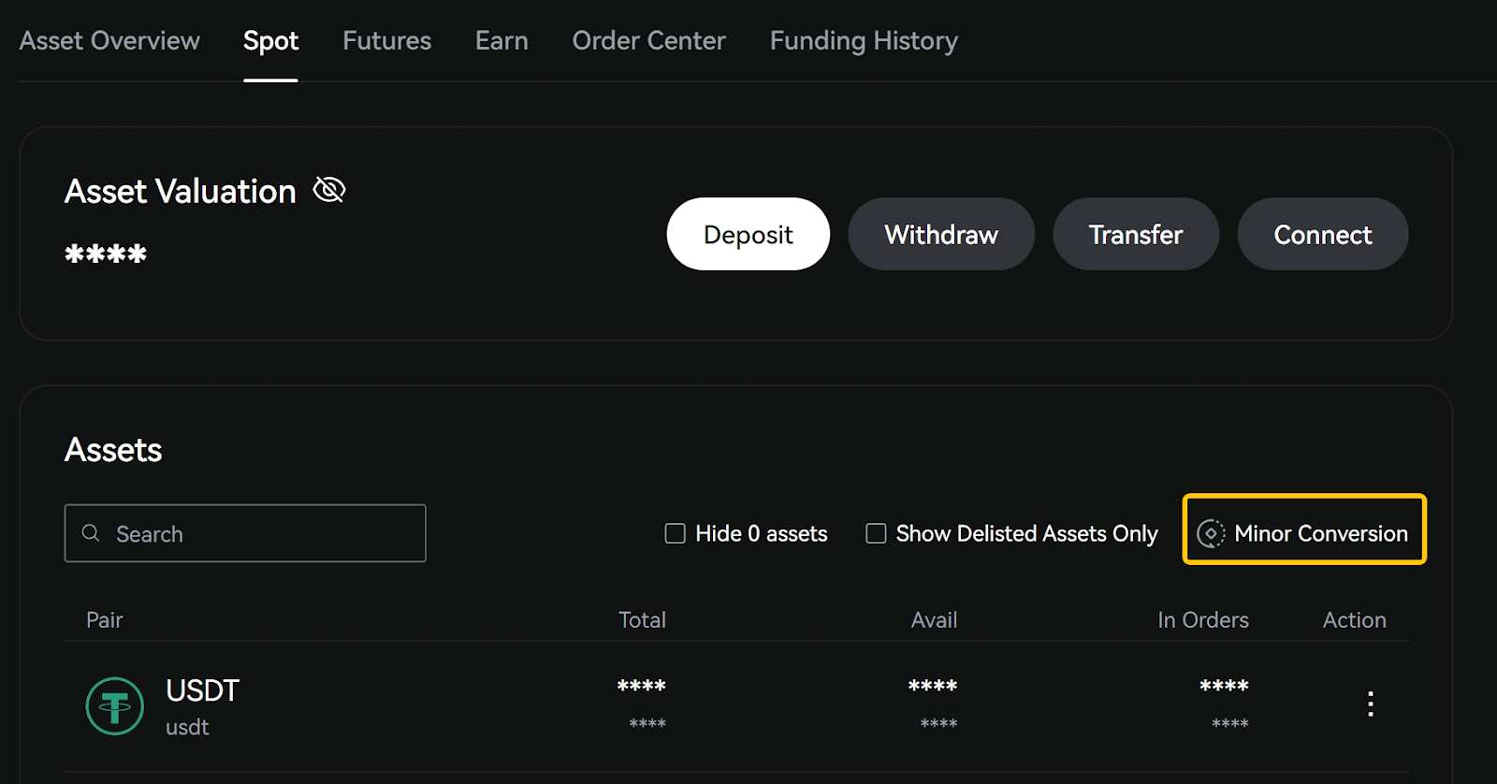Select the Spot tab
Screen dimensions: 1497x784
pos(270,41)
